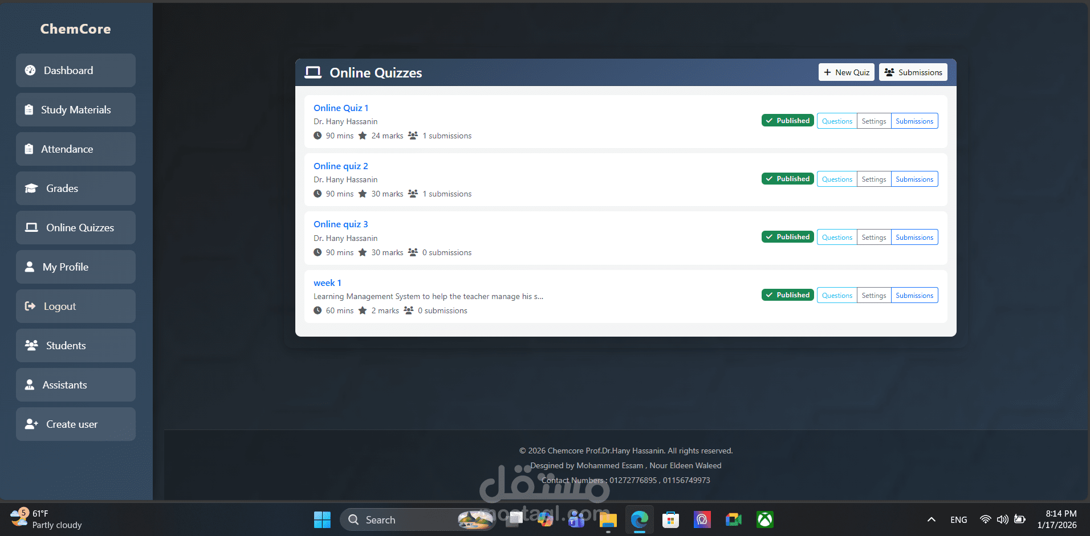Open Settings for Online Quiz 1
The image size is (1090, 536).
tap(874, 121)
